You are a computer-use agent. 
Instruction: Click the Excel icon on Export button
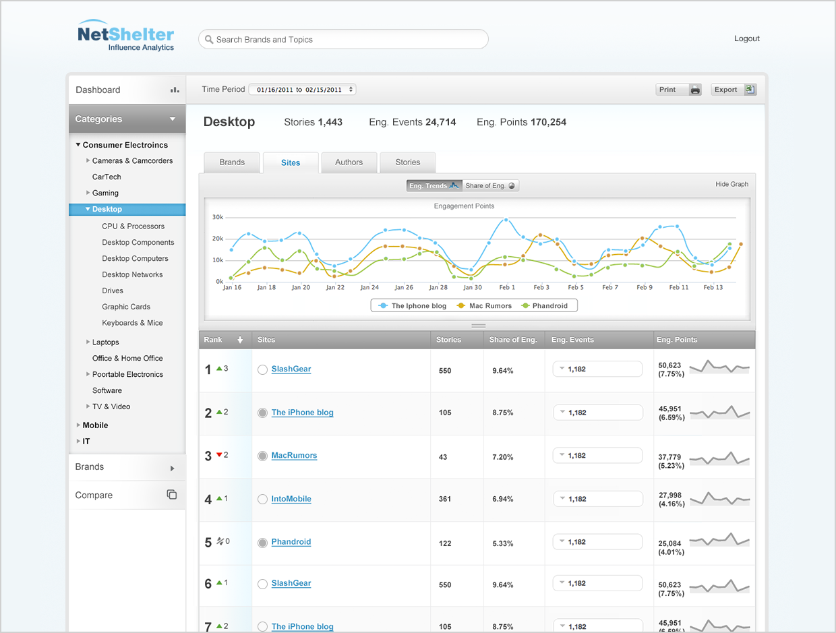[x=750, y=90]
